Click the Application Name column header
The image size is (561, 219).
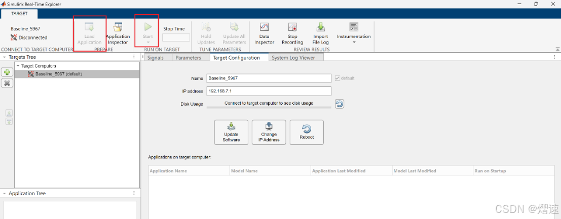pos(189,171)
